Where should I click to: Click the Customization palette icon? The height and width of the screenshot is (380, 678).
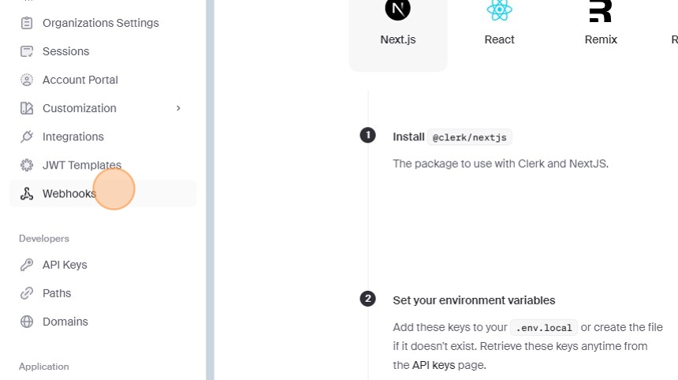coord(27,108)
